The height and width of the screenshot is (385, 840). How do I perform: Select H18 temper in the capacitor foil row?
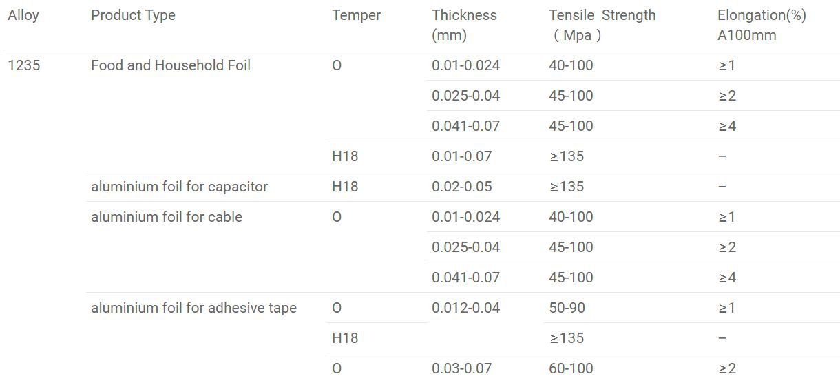(x=345, y=187)
